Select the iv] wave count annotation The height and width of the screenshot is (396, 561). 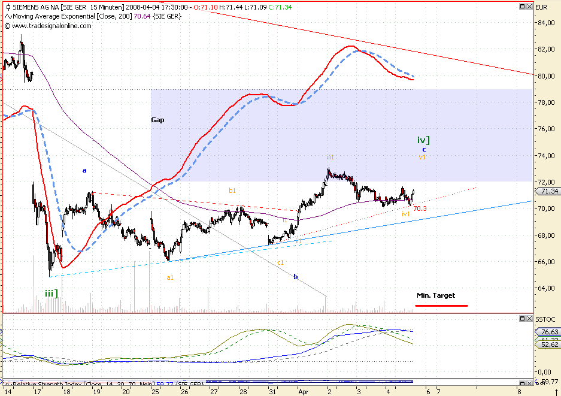click(x=422, y=139)
